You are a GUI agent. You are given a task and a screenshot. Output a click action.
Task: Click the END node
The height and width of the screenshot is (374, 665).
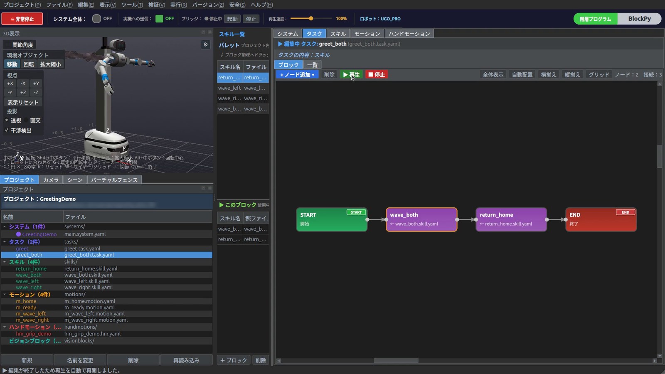coord(601,219)
